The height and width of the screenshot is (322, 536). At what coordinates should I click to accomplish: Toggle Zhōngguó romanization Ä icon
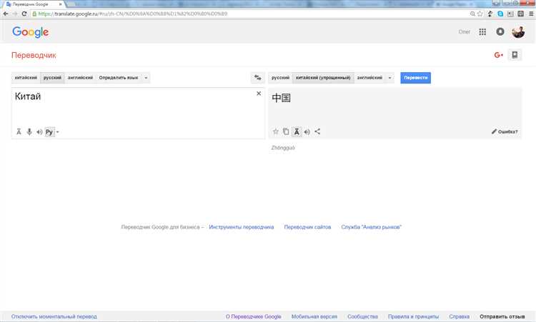click(297, 131)
